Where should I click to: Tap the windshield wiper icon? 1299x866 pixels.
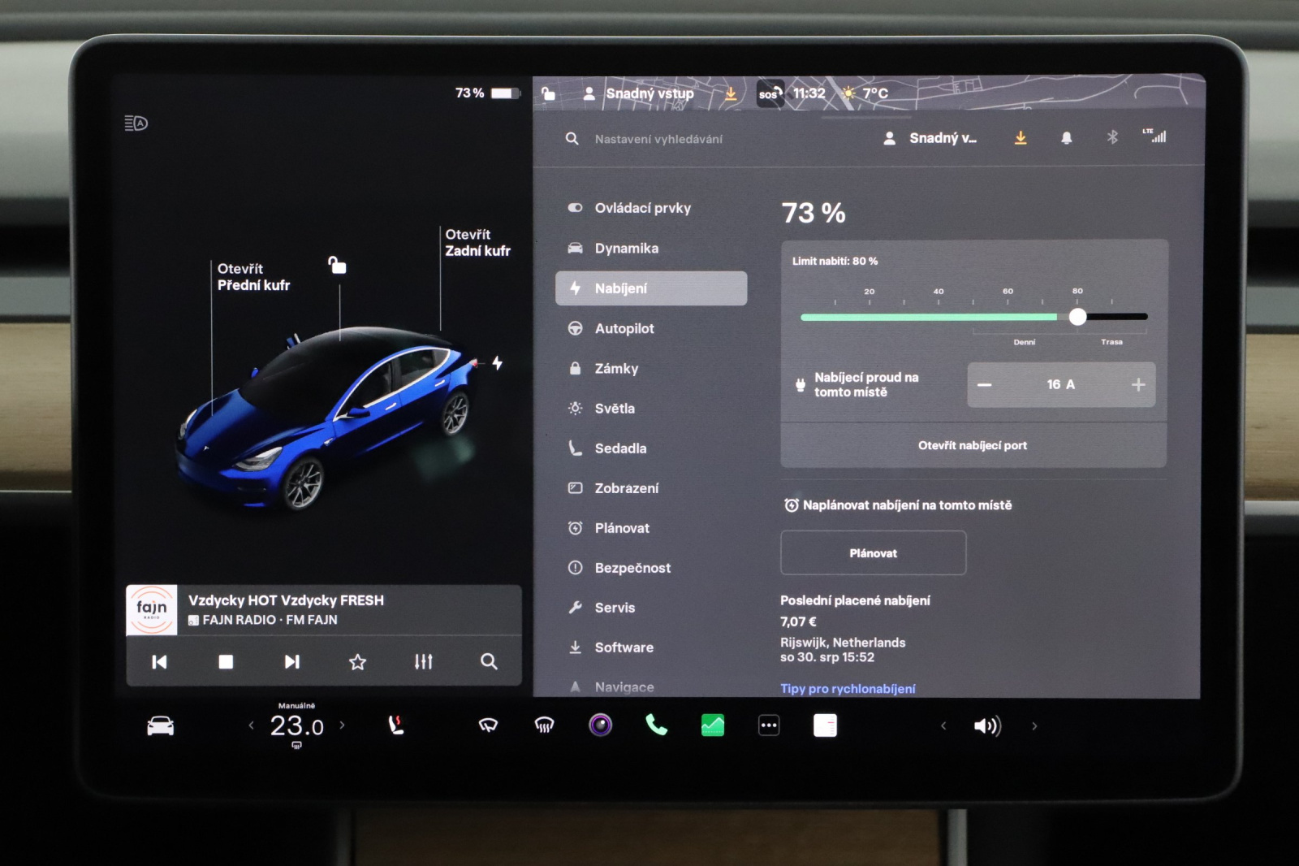(488, 725)
